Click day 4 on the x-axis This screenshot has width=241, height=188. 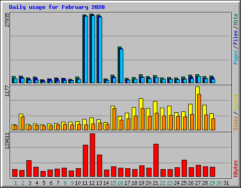(x=37, y=183)
